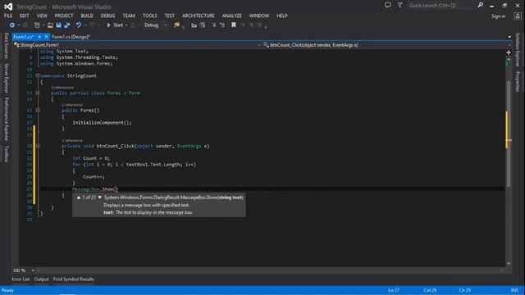Click the Save All toolbar icon

tap(67, 25)
